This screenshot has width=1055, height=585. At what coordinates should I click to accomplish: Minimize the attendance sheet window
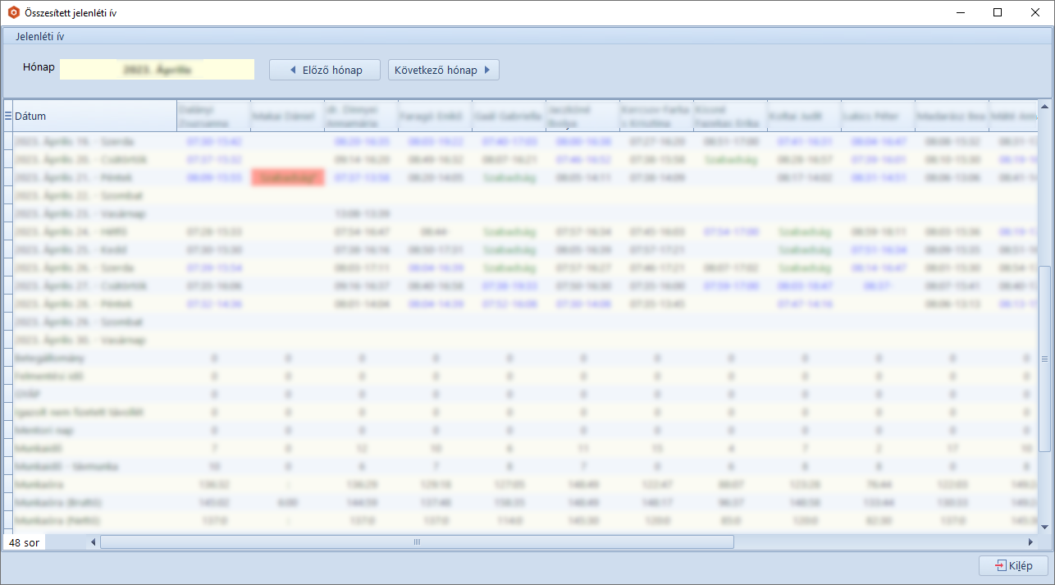tap(960, 13)
